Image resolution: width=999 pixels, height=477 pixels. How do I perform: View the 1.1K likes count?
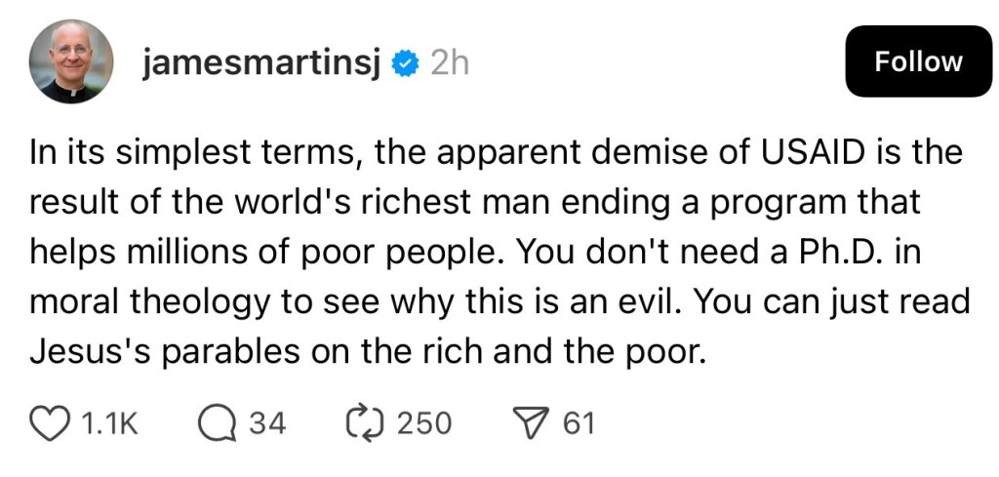click(x=108, y=423)
